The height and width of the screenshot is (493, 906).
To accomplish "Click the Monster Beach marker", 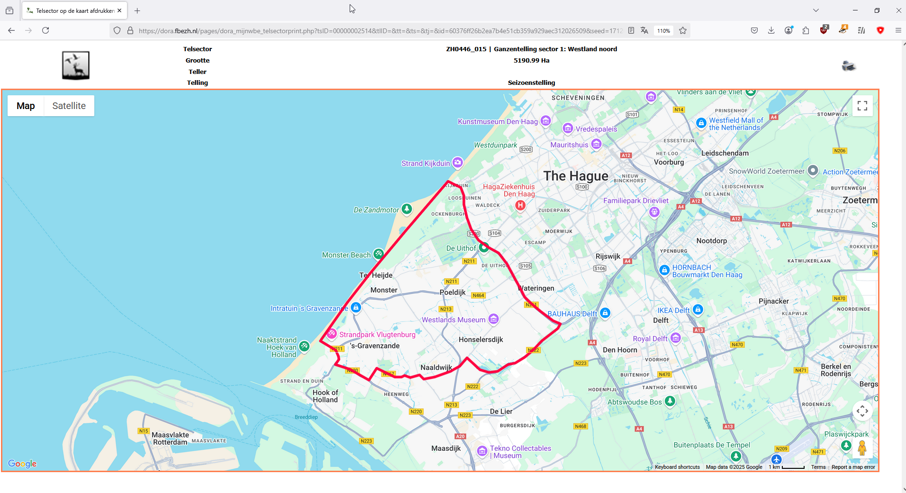I will point(378,254).
